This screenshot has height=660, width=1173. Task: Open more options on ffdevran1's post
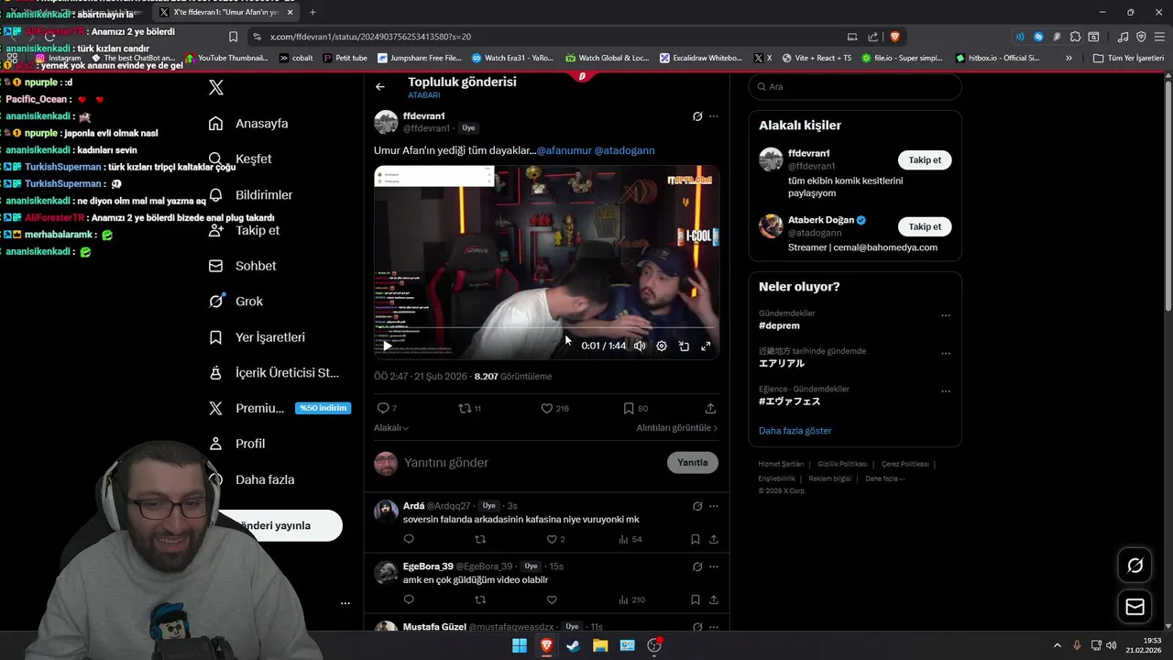click(x=714, y=116)
